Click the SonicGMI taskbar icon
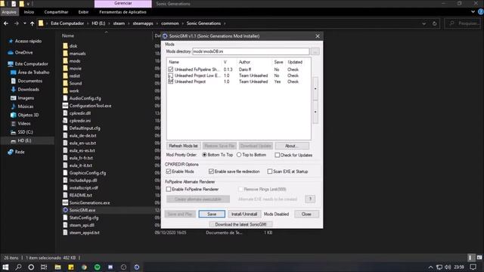Image resolution: width=484 pixels, height=272 pixels. point(137,267)
